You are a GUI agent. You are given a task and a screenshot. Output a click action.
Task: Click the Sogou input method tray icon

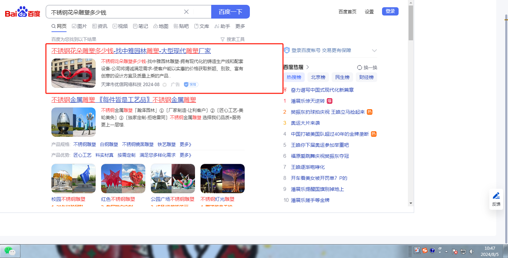click(425, 251)
